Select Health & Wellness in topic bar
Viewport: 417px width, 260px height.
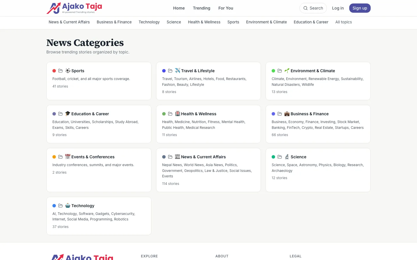[x=204, y=22]
